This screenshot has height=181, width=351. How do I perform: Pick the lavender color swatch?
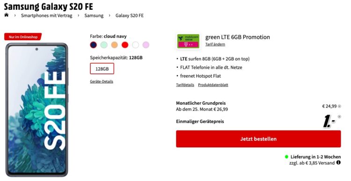point(146,45)
